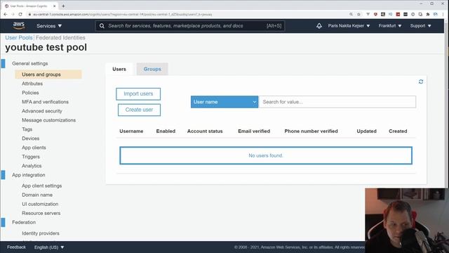Open App client settings
The width and height of the screenshot is (449, 253).
click(x=42, y=186)
